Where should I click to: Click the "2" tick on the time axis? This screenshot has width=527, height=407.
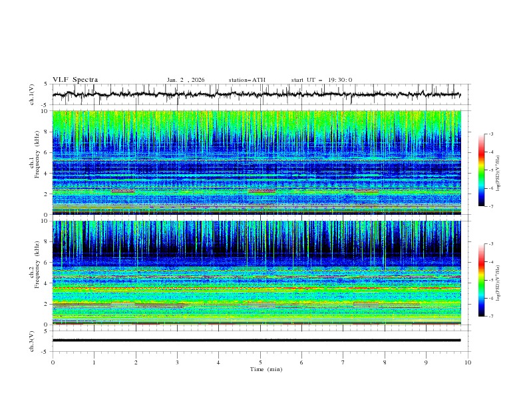136,362
